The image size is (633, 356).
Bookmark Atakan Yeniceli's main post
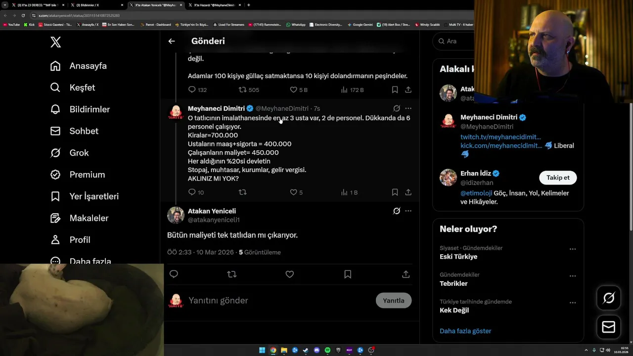coord(348,274)
